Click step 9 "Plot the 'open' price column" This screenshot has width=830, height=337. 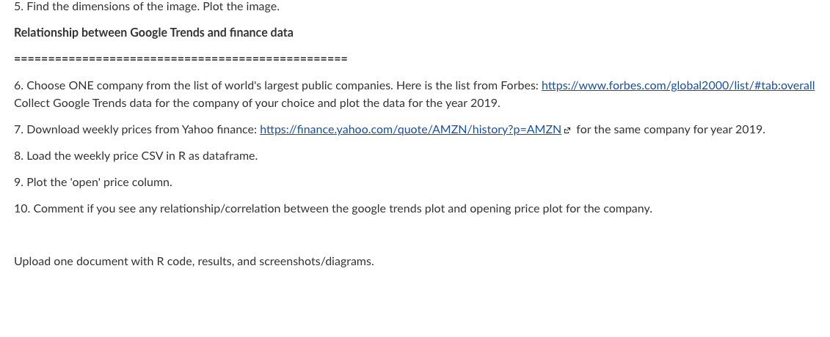point(93,182)
